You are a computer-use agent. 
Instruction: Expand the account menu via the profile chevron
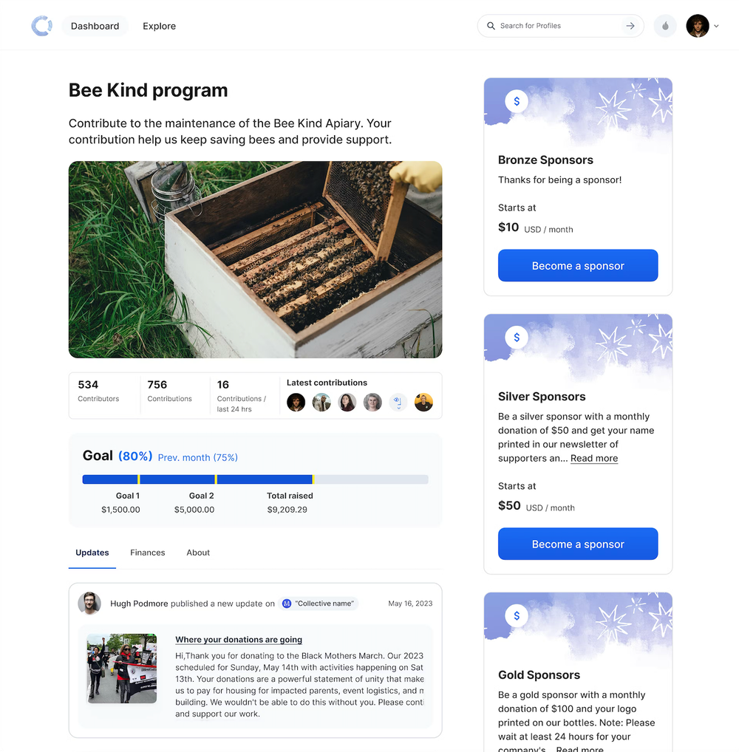pos(717,25)
